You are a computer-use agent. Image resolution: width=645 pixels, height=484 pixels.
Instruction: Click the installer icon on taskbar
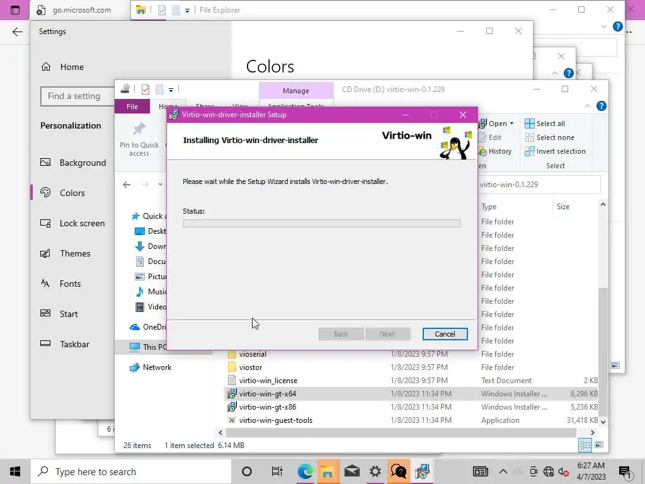pos(422,471)
